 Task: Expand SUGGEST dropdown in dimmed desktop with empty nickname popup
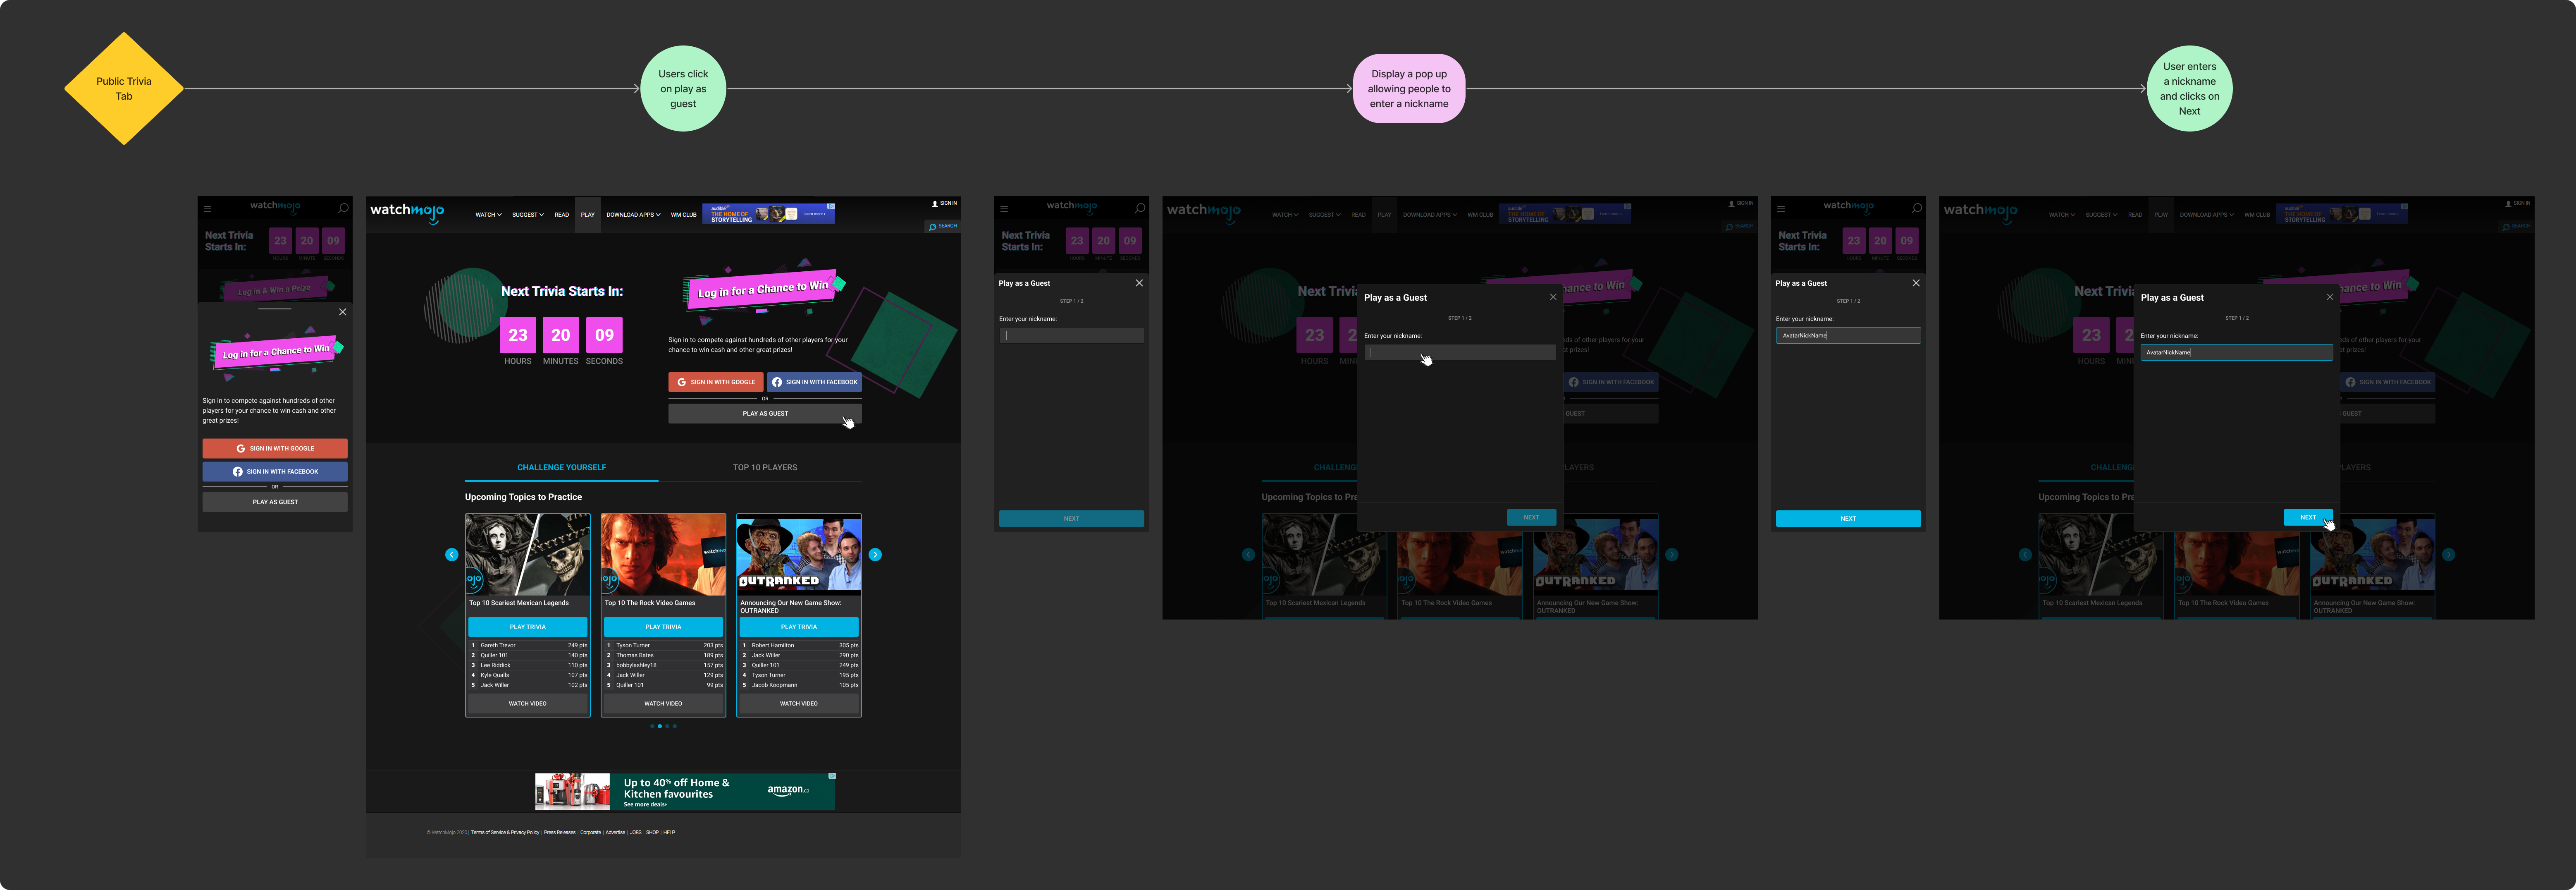(1325, 215)
